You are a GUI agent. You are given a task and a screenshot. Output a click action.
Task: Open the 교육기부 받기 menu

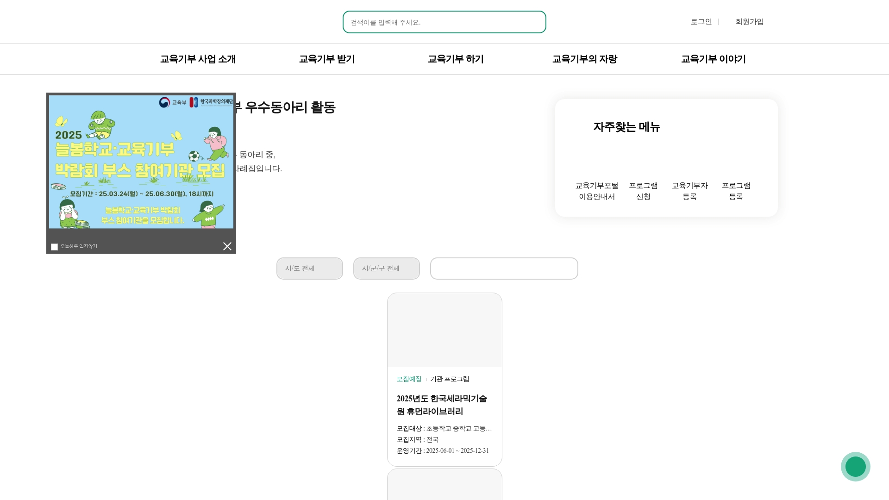327,59
